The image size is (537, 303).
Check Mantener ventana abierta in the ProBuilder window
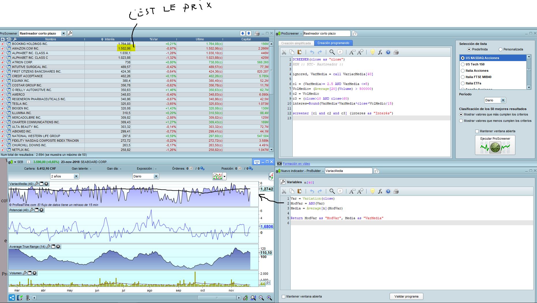pyautogui.click(x=283, y=296)
